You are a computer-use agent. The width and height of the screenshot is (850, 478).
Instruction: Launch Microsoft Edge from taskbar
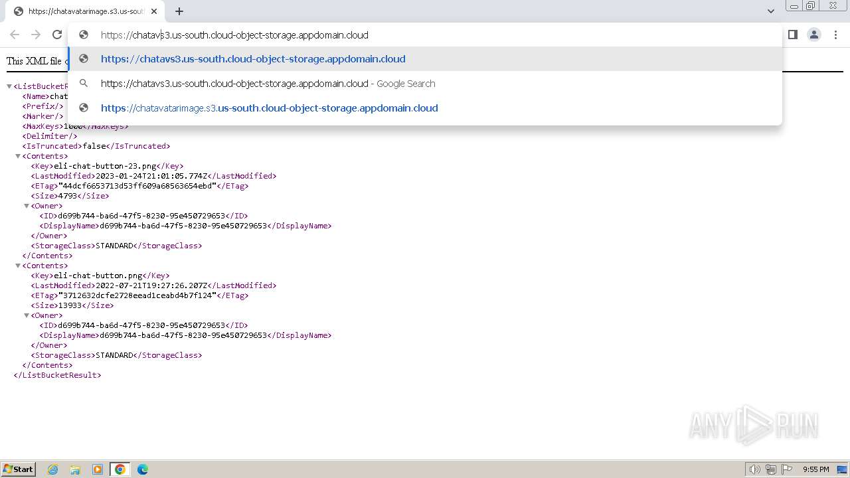tap(142, 469)
